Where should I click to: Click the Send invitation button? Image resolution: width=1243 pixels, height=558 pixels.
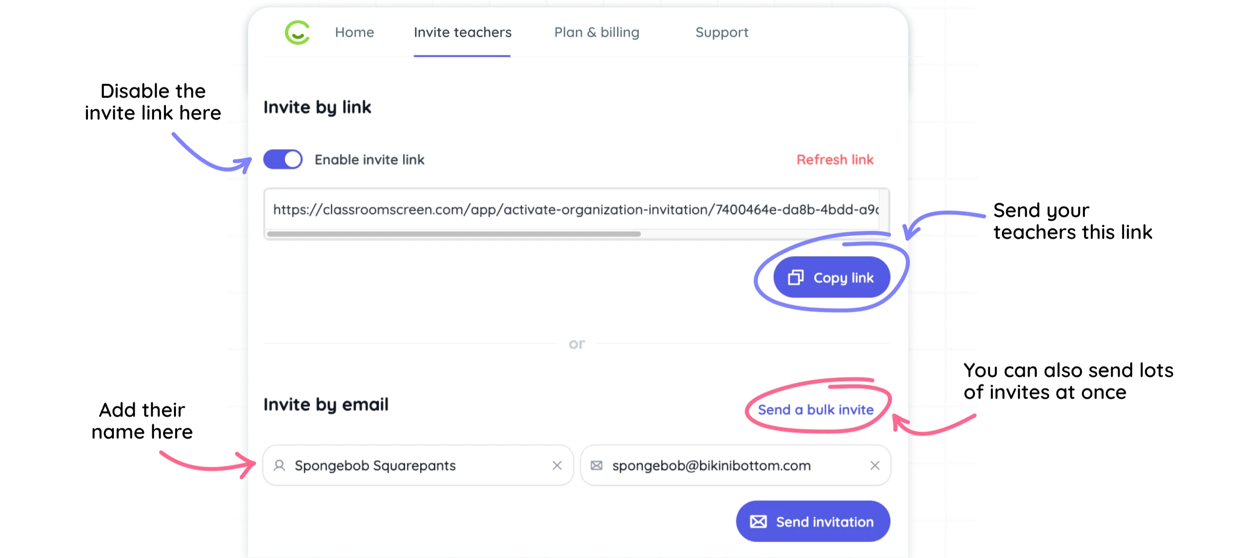tap(813, 521)
